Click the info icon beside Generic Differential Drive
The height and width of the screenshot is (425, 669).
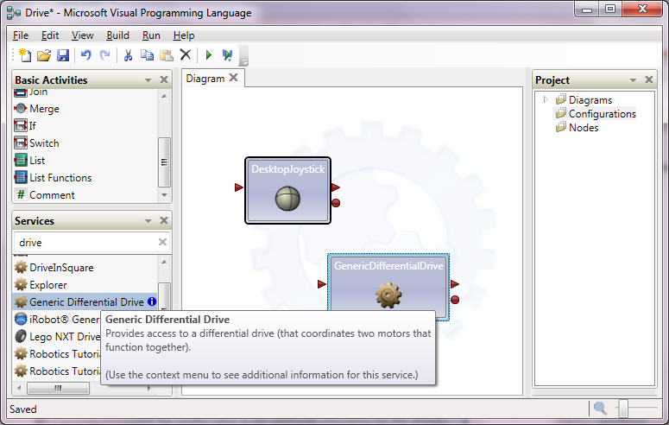pyautogui.click(x=151, y=301)
